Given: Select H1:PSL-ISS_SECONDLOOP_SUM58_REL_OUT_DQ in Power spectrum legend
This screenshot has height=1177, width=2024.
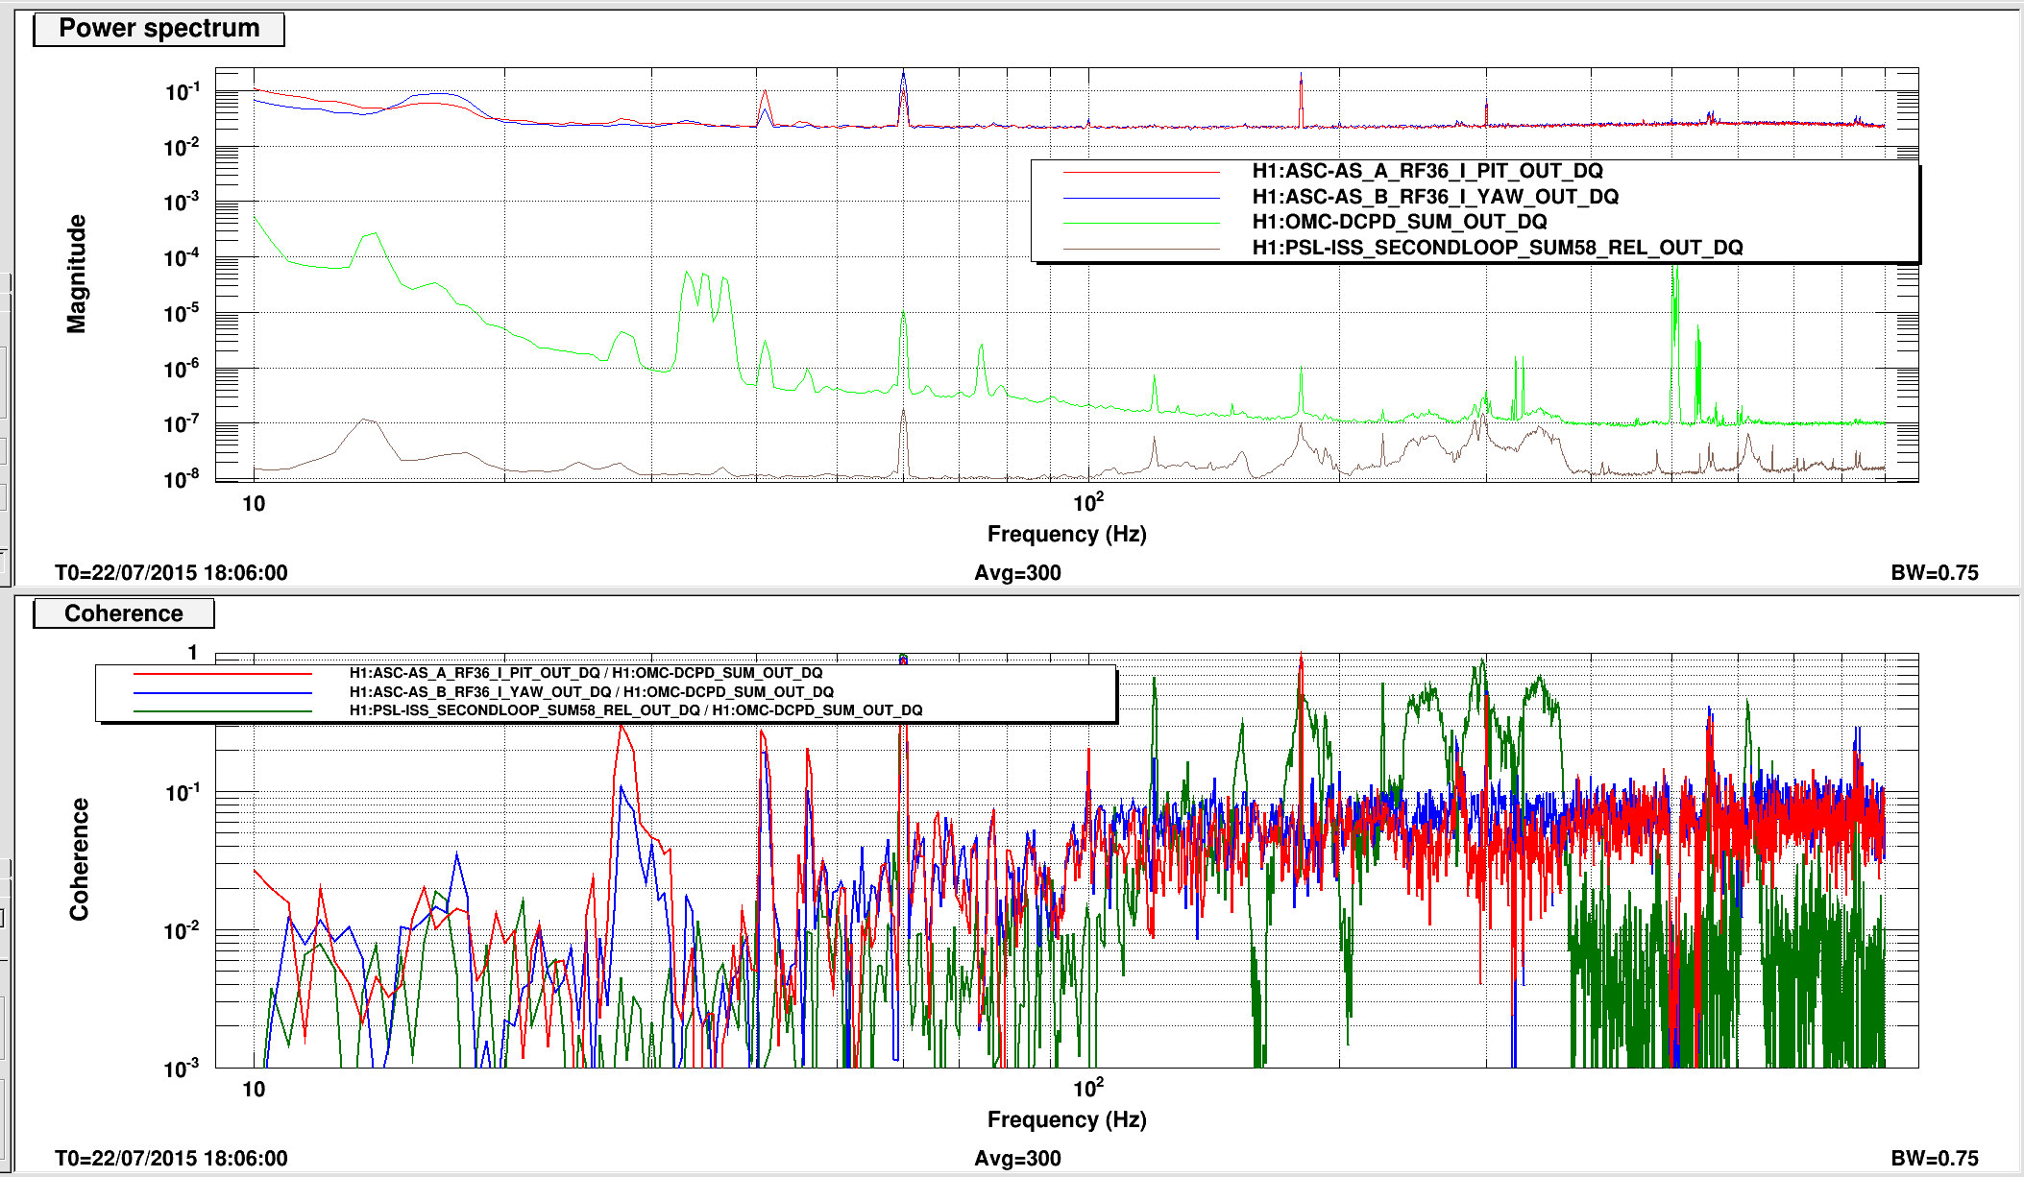Looking at the screenshot, I should tap(1498, 248).
